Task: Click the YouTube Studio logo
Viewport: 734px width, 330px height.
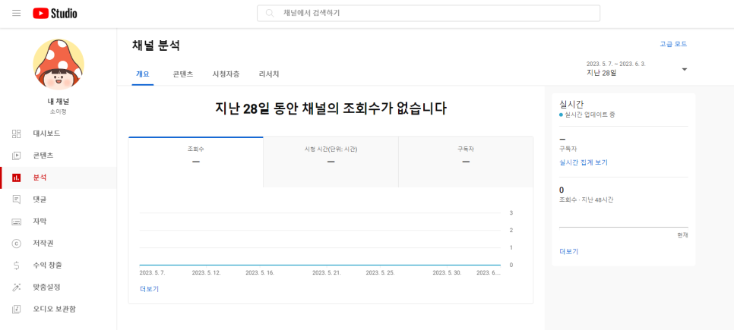Action: click(55, 14)
